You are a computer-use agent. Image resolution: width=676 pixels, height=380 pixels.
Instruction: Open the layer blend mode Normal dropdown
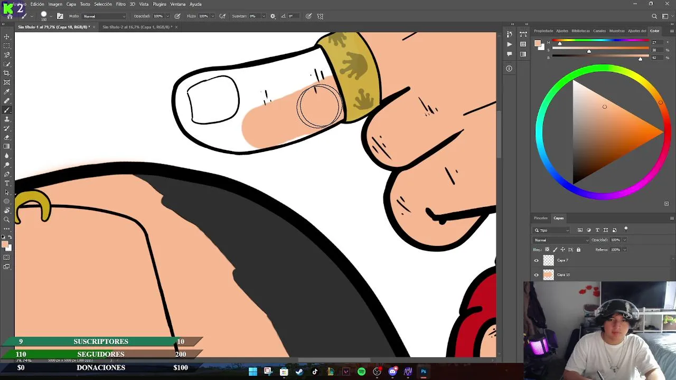pos(560,240)
